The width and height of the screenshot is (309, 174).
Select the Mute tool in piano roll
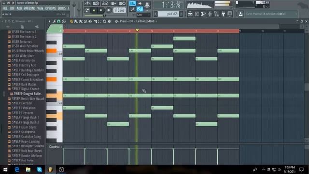(90, 21)
